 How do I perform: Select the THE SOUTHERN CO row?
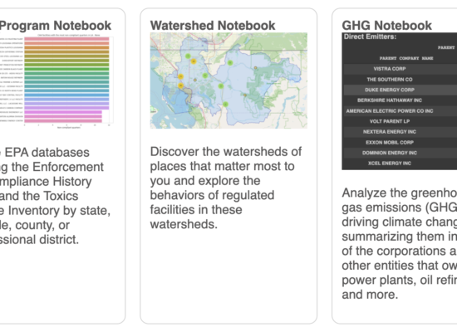pos(400,79)
